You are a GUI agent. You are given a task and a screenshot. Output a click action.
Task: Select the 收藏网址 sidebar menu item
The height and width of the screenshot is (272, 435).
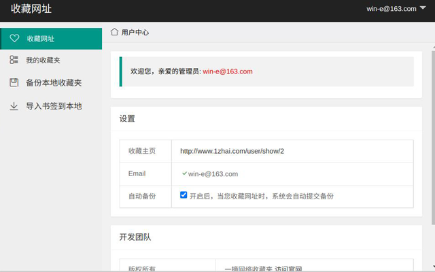tap(51, 39)
